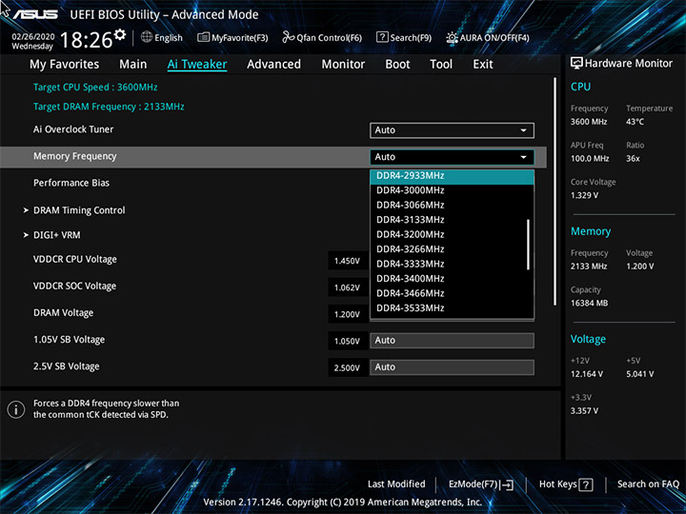Click Target CPU Speed : 3600MHz text
The image size is (686, 514).
click(95, 87)
